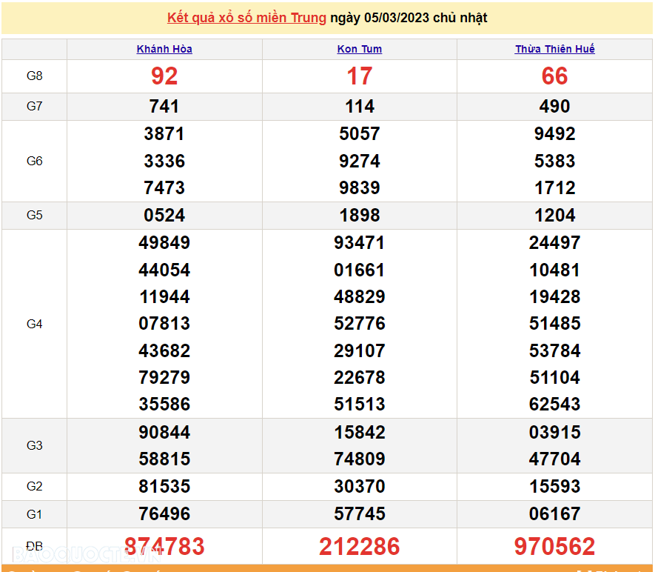655x572 pixels.
Task: Open the Khánh Hòa results link
Action: 164,49
